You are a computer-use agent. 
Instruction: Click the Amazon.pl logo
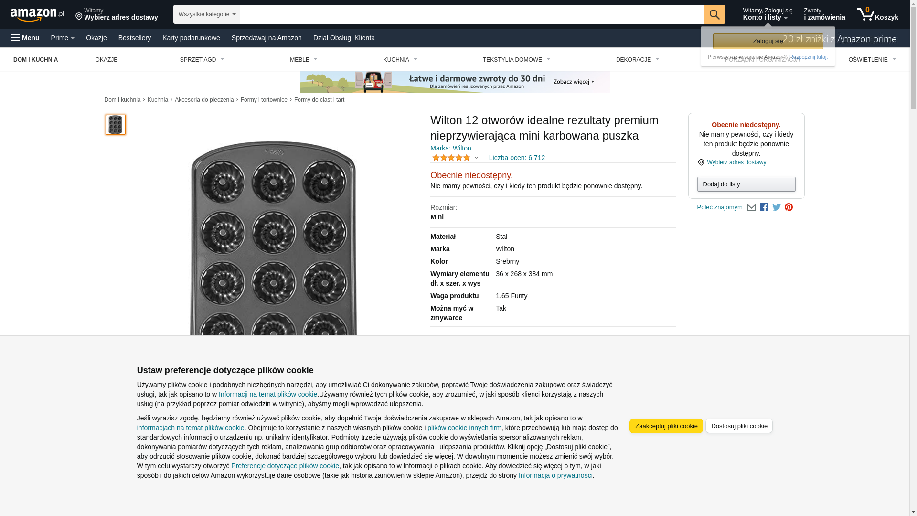37,15
